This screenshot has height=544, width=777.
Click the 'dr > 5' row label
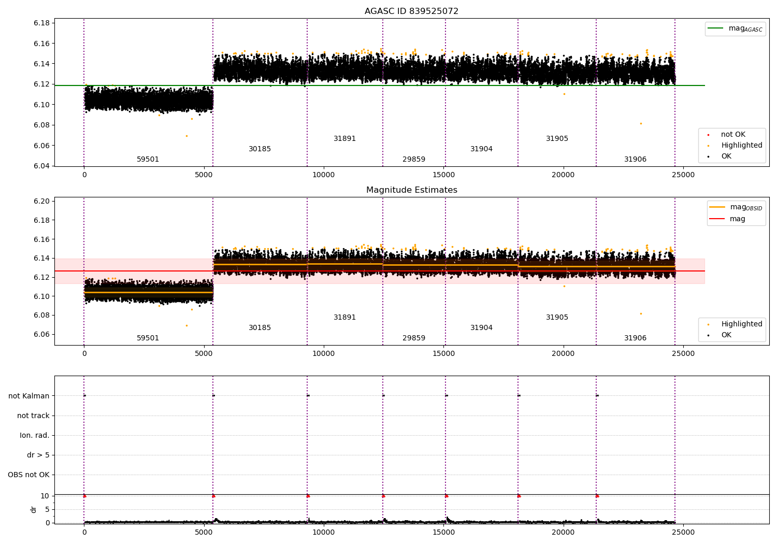click(x=38, y=455)
